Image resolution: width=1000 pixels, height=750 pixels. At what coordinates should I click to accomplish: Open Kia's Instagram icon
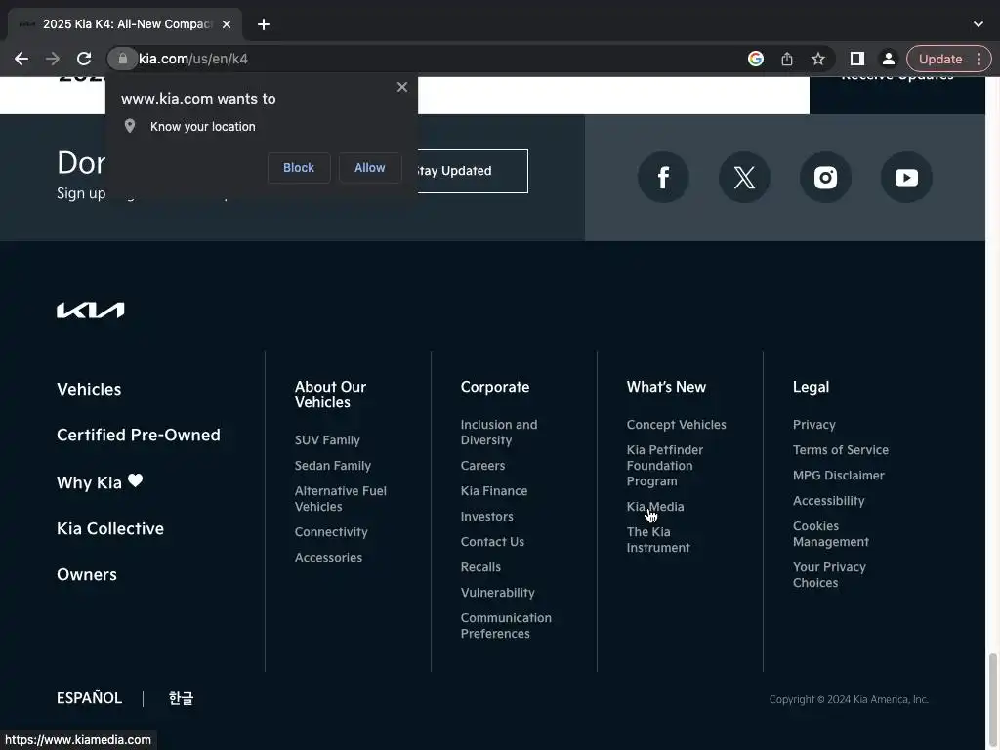coord(825,178)
